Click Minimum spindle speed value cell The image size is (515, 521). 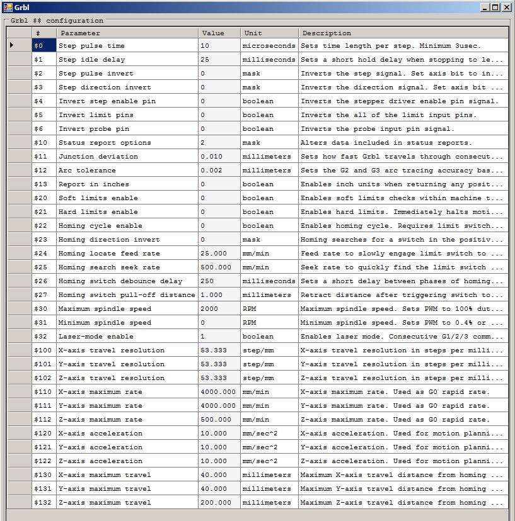click(x=220, y=323)
